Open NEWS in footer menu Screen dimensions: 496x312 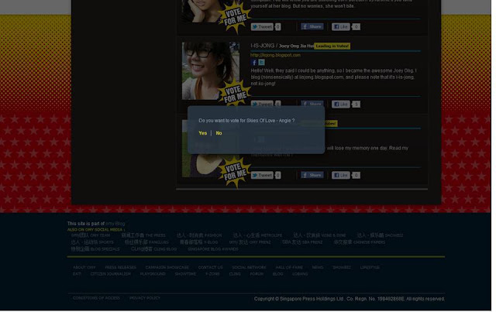(318, 267)
